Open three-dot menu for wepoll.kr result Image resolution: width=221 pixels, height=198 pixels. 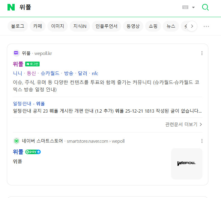202,53
